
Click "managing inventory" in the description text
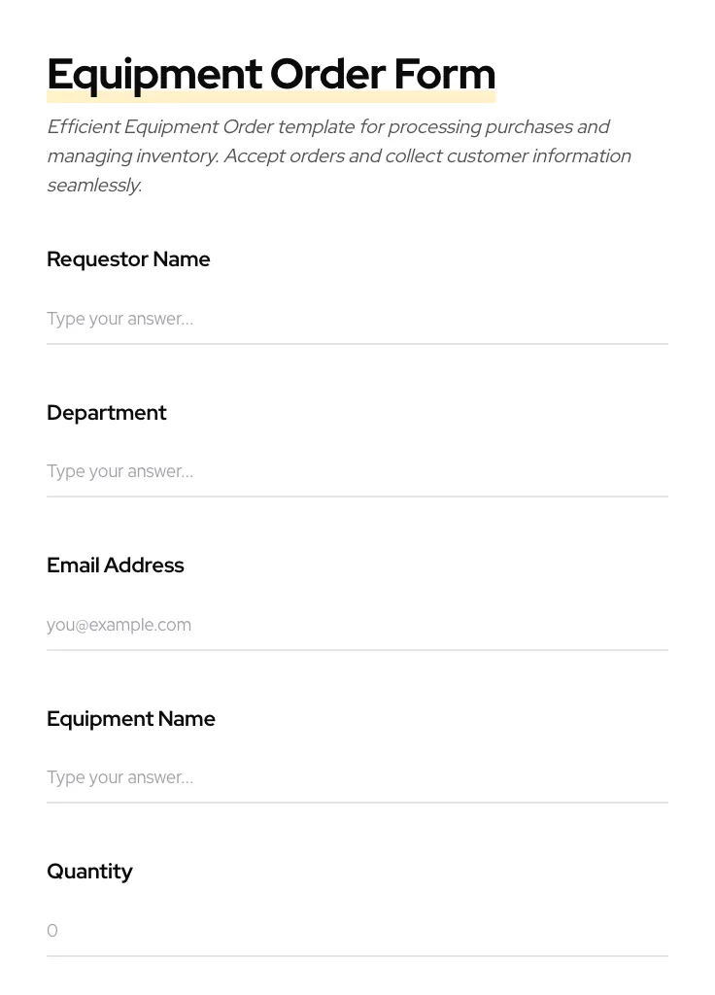click(x=132, y=156)
